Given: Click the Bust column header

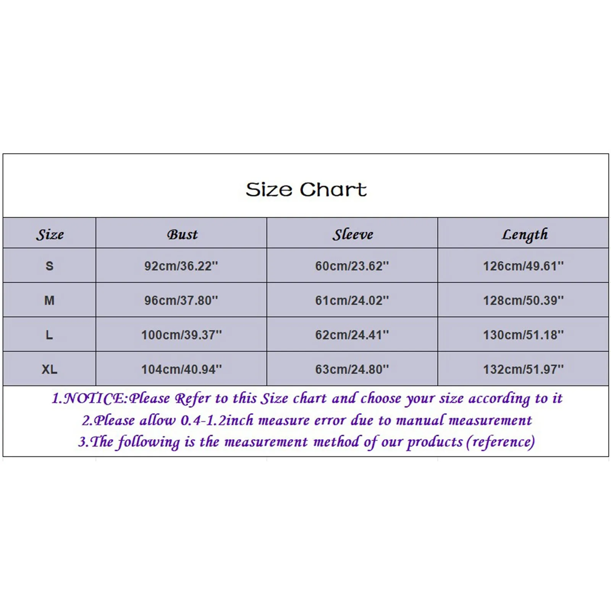Looking at the screenshot, I should click(x=182, y=234).
